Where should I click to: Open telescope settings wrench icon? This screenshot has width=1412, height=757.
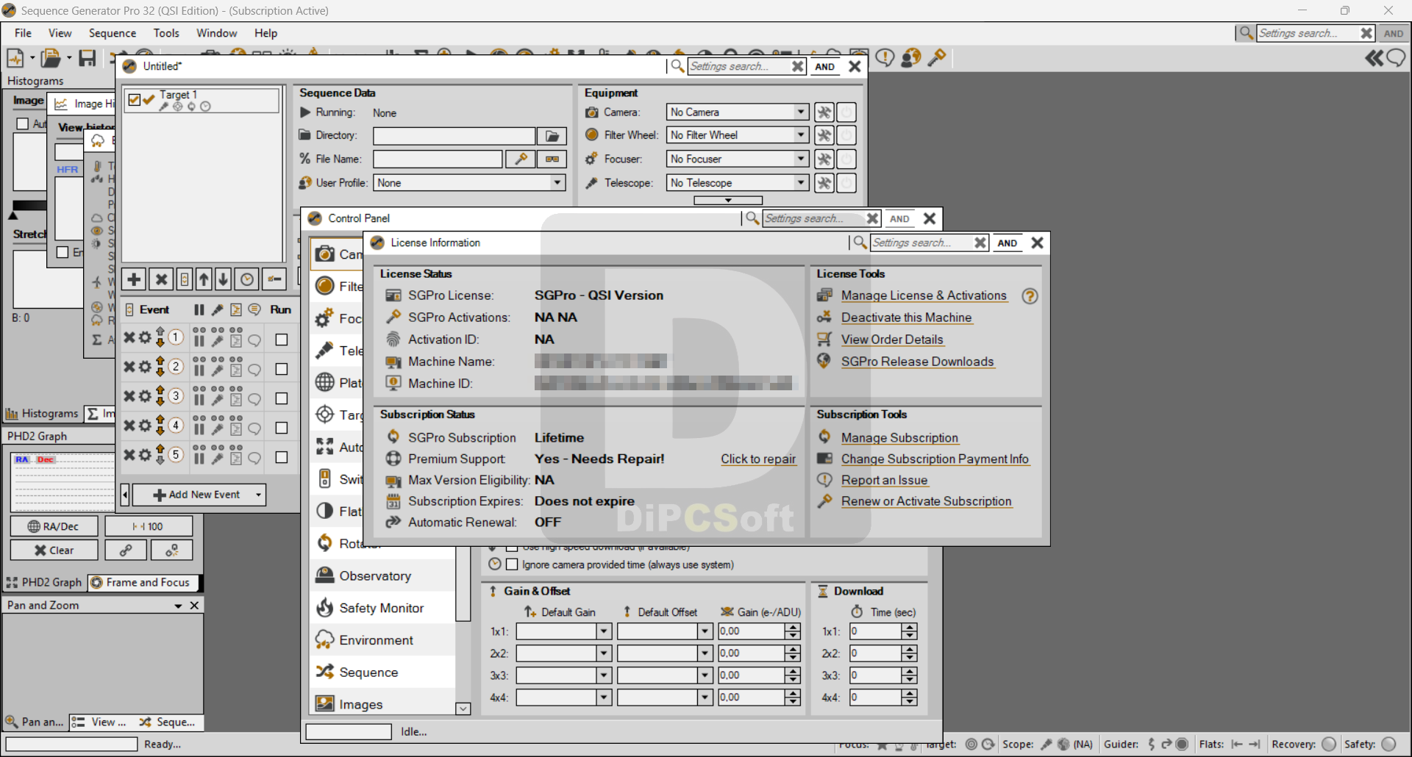[824, 183]
